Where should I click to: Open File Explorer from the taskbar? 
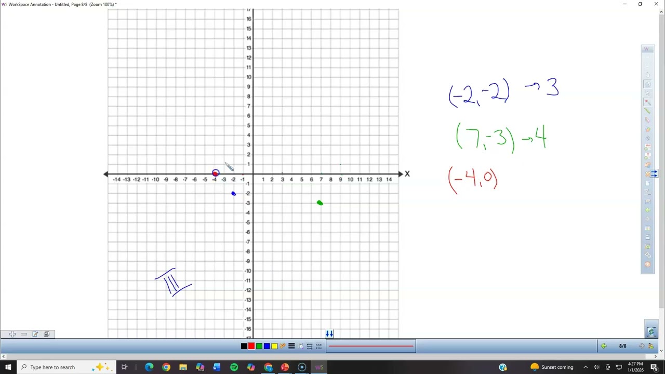point(183,367)
